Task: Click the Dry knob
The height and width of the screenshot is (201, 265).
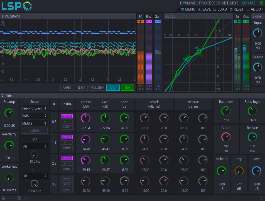Action: click(x=239, y=171)
